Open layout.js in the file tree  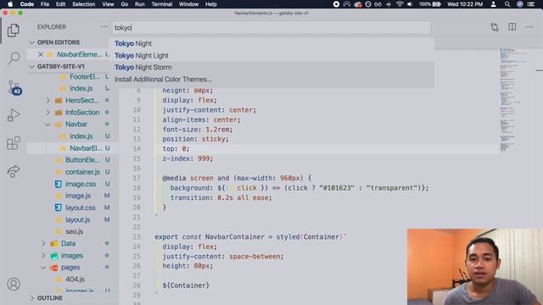[x=77, y=219]
